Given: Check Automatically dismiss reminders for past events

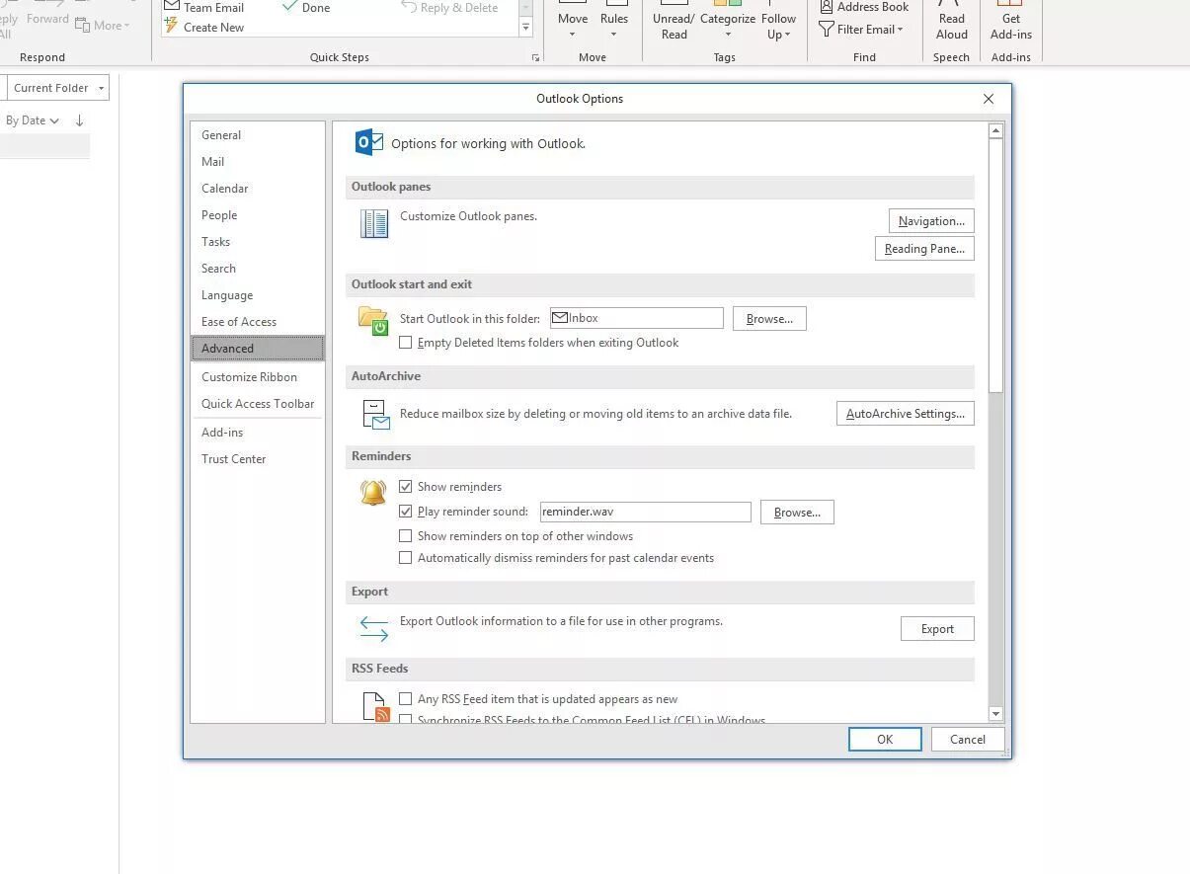Looking at the screenshot, I should coord(405,558).
